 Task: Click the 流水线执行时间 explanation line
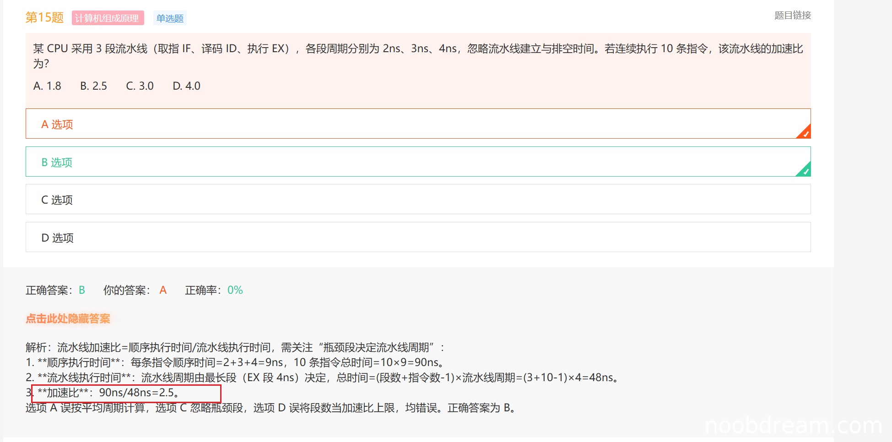click(x=323, y=377)
